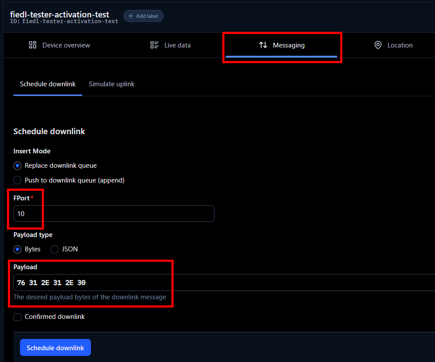Open the Simulate uplink sub-tab
Viewport: 435px width, 362px height.
[x=111, y=84]
